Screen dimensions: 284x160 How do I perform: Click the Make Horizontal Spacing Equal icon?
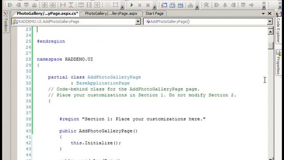click(63, 5)
